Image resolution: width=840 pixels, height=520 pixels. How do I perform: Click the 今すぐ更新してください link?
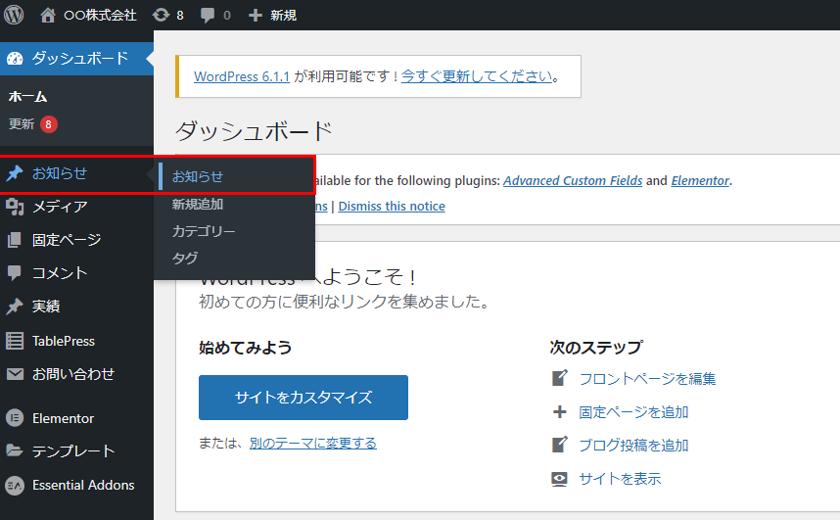(x=477, y=76)
